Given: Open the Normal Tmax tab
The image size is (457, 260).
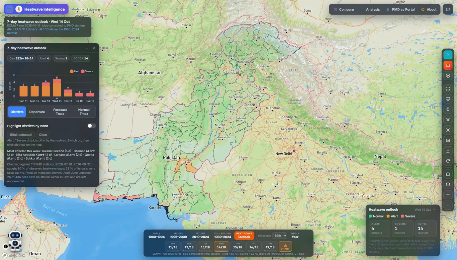Looking at the screenshot, I should point(84,112).
